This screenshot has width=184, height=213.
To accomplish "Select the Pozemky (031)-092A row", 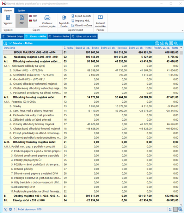I will coord(91,102).
